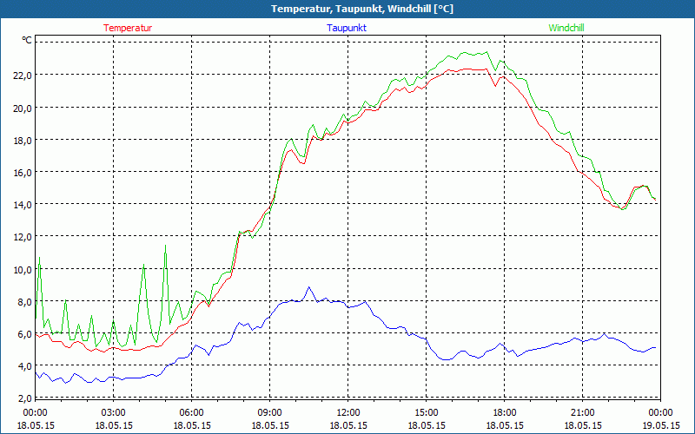
Task: Click the 14,0 y-axis value
Action: point(23,205)
